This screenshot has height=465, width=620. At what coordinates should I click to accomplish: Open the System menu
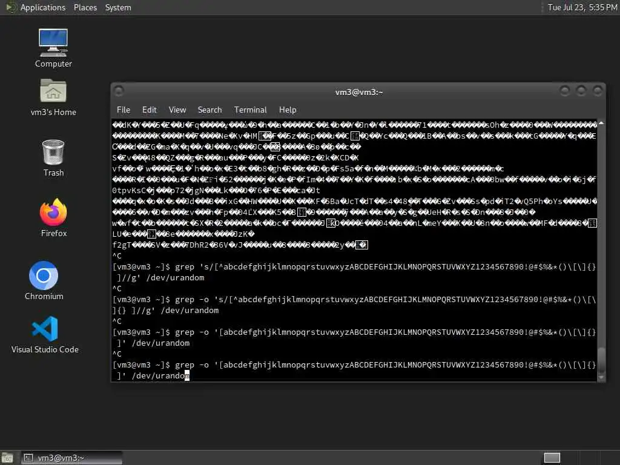pos(118,7)
